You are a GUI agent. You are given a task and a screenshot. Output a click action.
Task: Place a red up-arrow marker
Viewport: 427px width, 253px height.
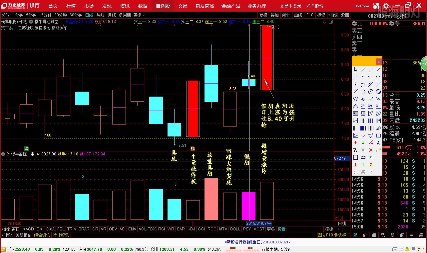tap(356, 142)
